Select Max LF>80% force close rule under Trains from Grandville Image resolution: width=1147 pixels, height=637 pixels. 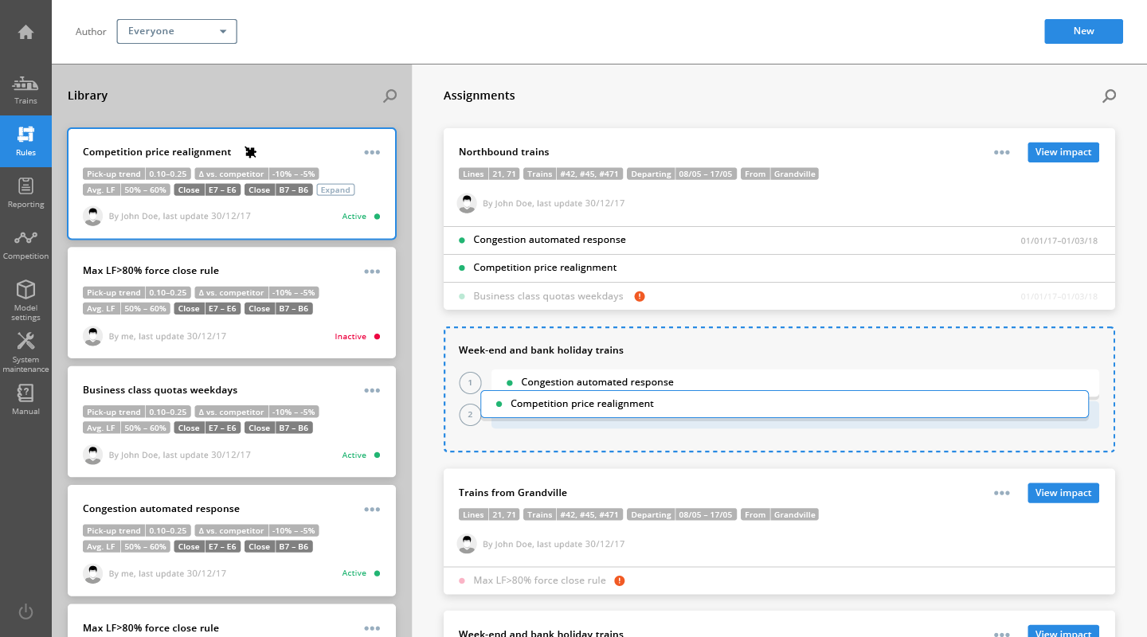tap(779, 580)
